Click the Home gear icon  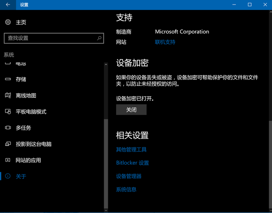[x=8, y=22]
